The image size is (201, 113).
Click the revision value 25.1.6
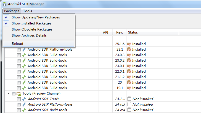(120, 44)
